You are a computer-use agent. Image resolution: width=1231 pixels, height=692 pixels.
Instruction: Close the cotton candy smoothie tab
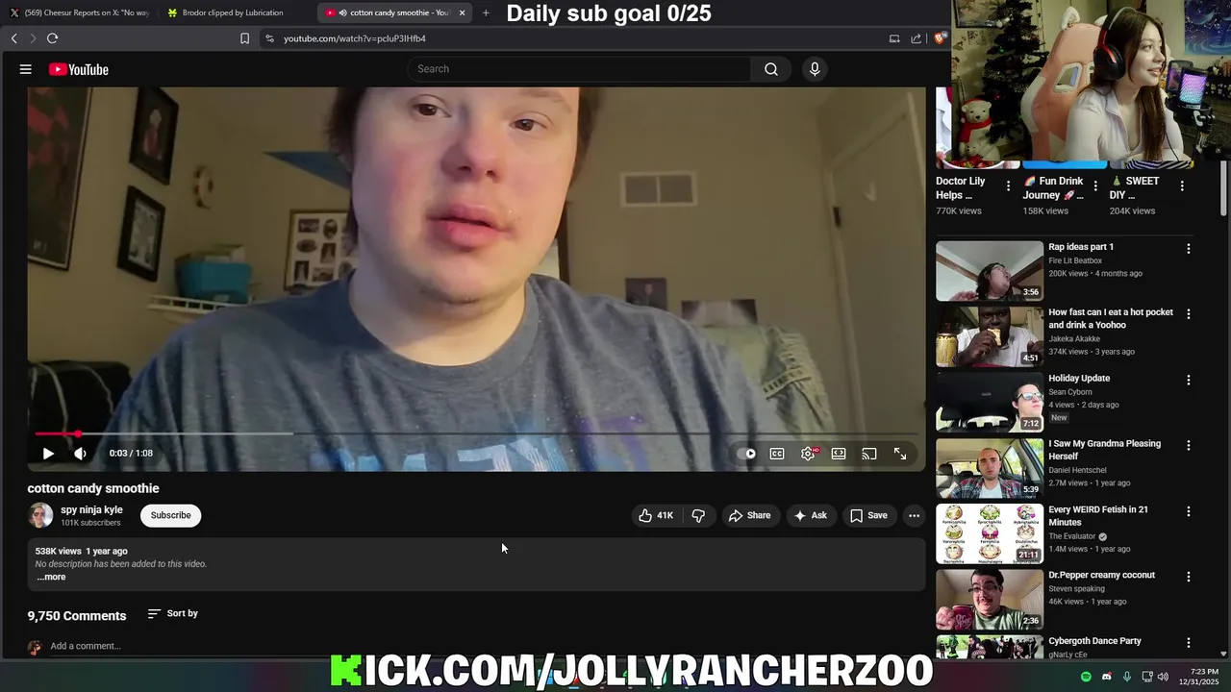[x=462, y=12]
